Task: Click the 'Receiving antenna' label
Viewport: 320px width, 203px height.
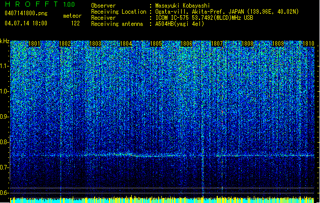Action: 117,24
